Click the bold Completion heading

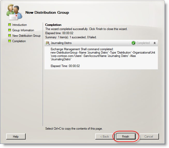click(53, 25)
